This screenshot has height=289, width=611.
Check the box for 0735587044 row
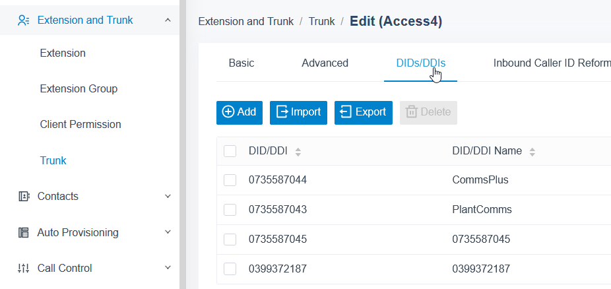pos(230,180)
